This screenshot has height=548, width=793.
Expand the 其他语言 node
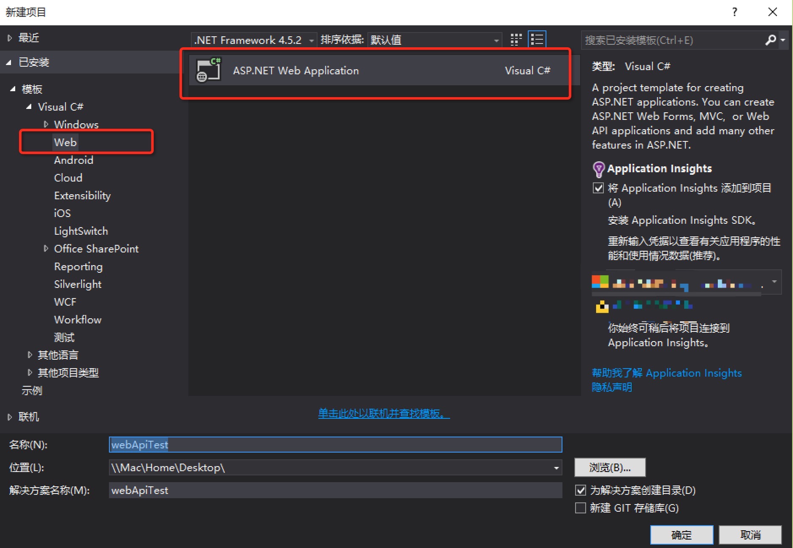(30, 355)
